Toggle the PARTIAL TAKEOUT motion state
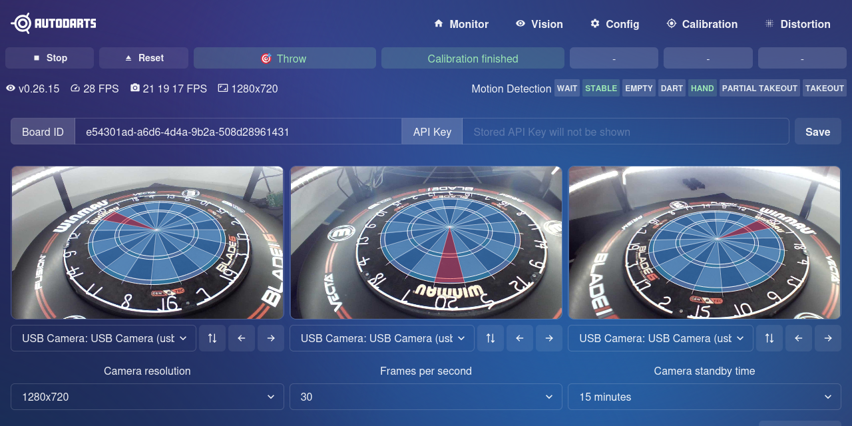852x426 pixels. click(x=759, y=89)
